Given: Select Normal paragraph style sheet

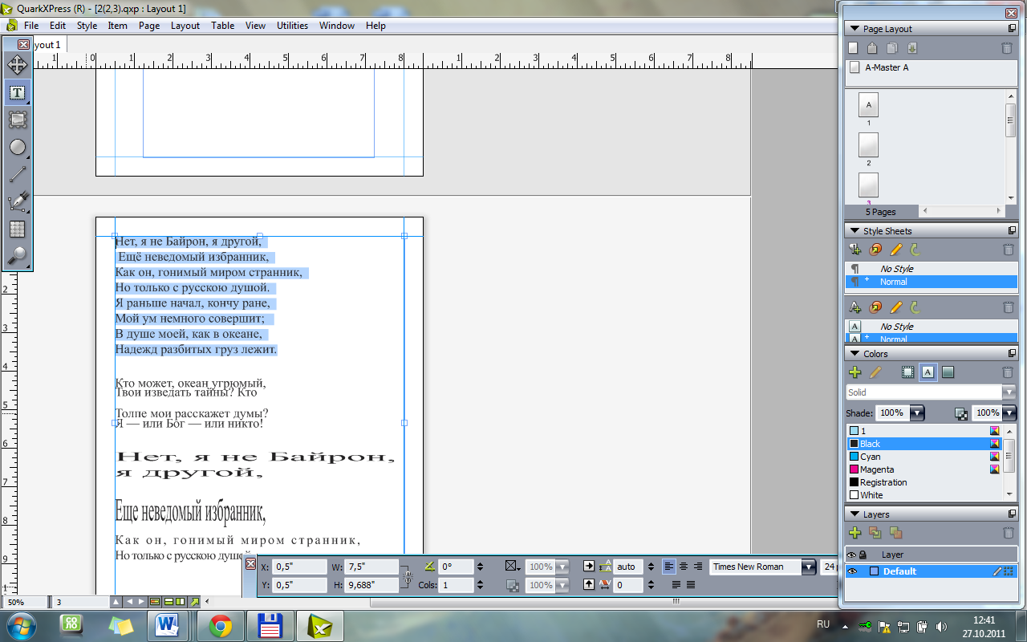Looking at the screenshot, I should [x=931, y=282].
